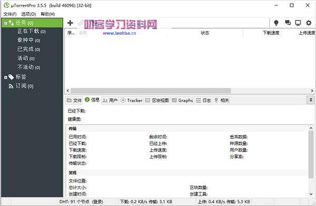Select 正在下载 (0) in the sidebar
This screenshot has height=206, width=316.
32,31
